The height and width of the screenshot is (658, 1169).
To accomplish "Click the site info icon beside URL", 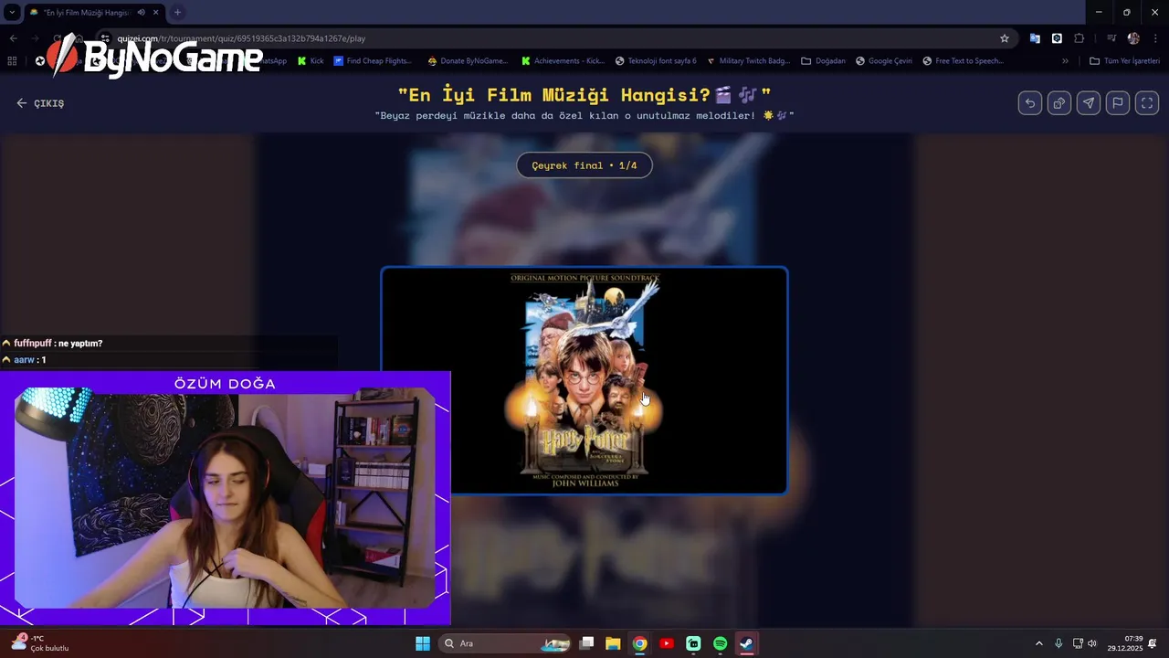I will [x=106, y=38].
